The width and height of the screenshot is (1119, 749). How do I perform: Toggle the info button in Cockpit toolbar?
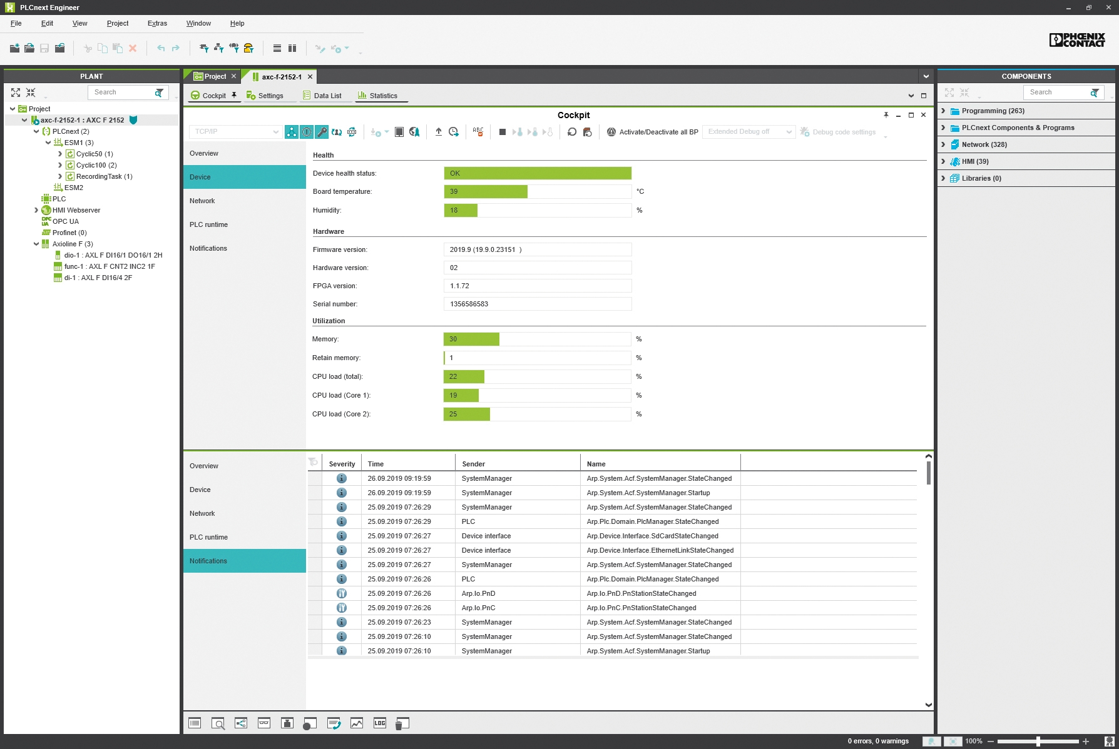point(307,132)
